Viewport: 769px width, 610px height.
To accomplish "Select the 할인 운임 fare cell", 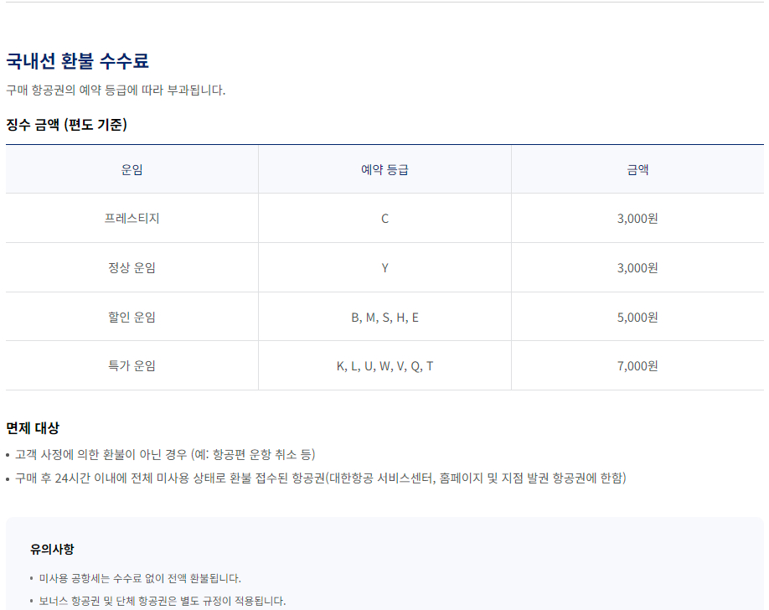I will [132, 316].
